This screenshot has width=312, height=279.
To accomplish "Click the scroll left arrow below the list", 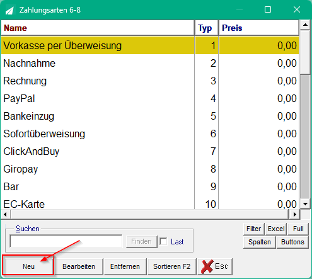I will pos(6,214).
